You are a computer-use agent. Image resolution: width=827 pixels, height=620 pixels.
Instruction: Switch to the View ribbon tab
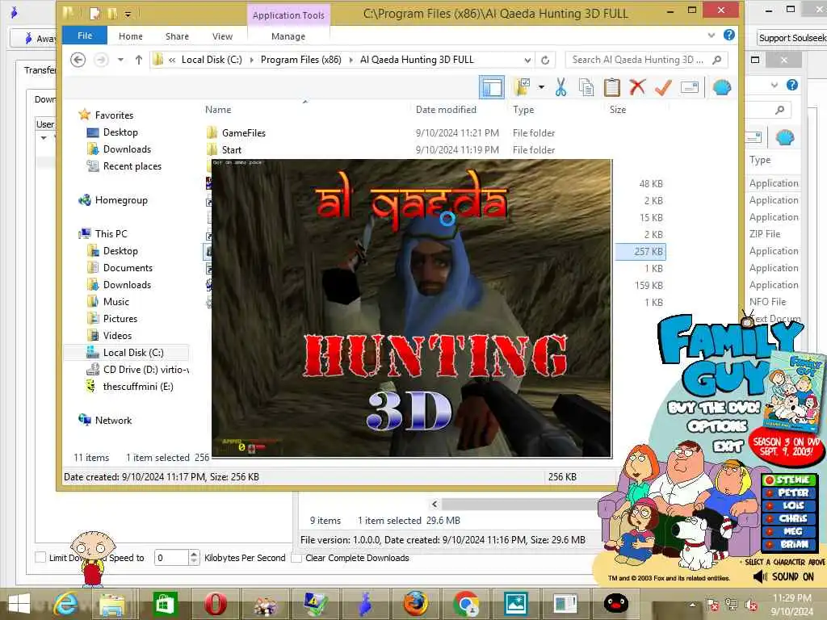tap(222, 36)
